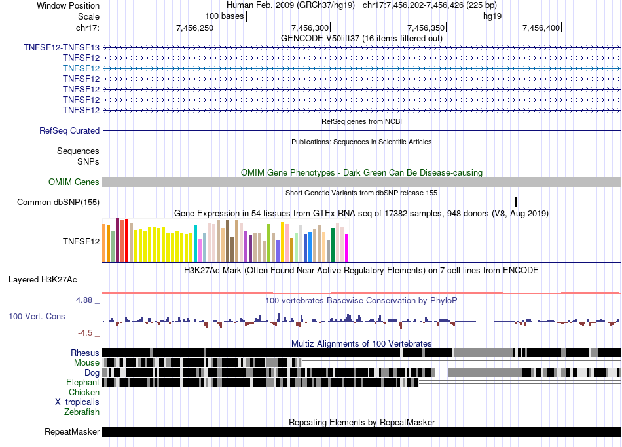Select the Chicken species label

click(x=84, y=392)
